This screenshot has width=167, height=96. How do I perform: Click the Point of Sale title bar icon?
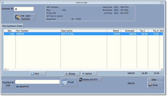pos(2,2)
